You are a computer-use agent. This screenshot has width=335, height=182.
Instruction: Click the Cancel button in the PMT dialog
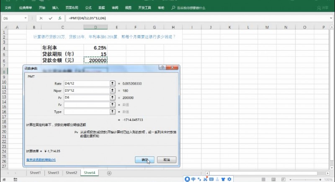pos(167,159)
